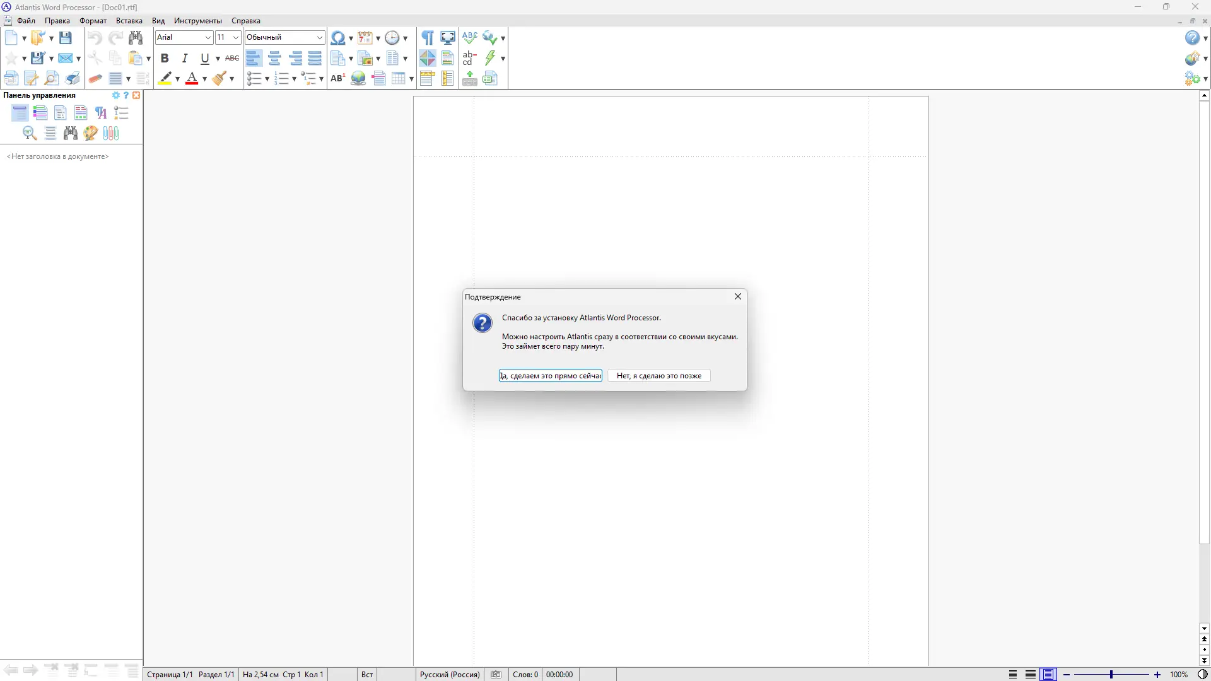The image size is (1211, 681).
Task: Apply the format brush tool
Action: coord(220,78)
